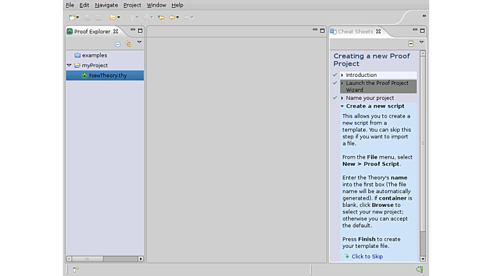Toggle Link with Editor in Proof Explorer
Screen dimensions: 492x276
tap(128, 44)
